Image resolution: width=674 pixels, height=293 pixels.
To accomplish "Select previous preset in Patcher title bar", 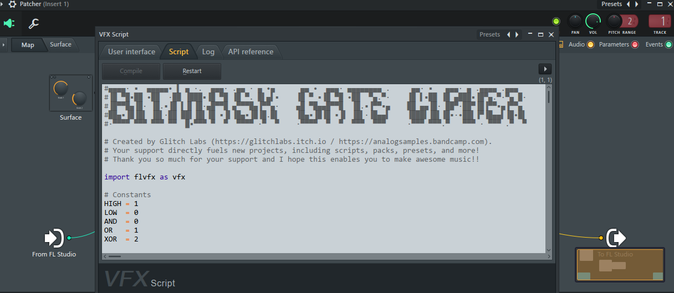I will pos(628,4).
